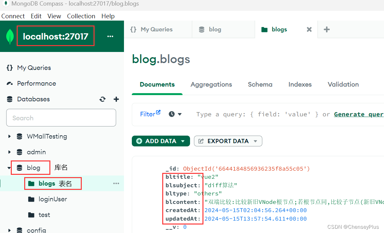
Task: Open the Validation tab
Action: coord(343,84)
